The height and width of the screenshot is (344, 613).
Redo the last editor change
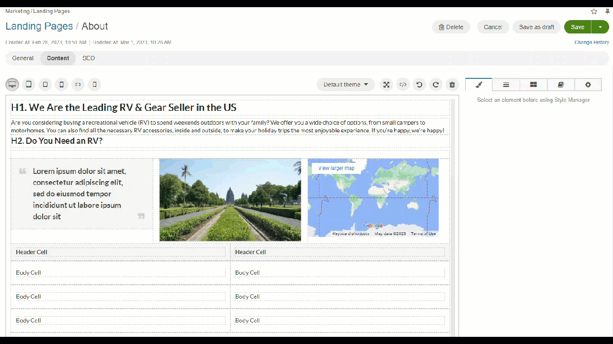[x=436, y=85]
